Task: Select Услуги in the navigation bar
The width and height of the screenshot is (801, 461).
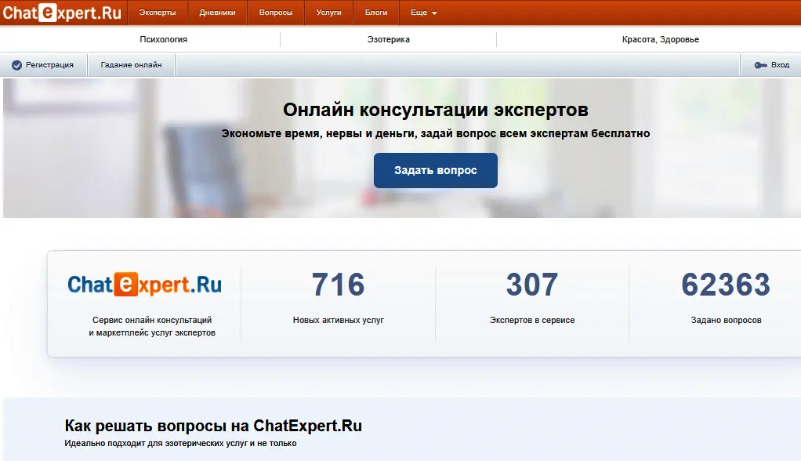Action: click(x=328, y=13)
